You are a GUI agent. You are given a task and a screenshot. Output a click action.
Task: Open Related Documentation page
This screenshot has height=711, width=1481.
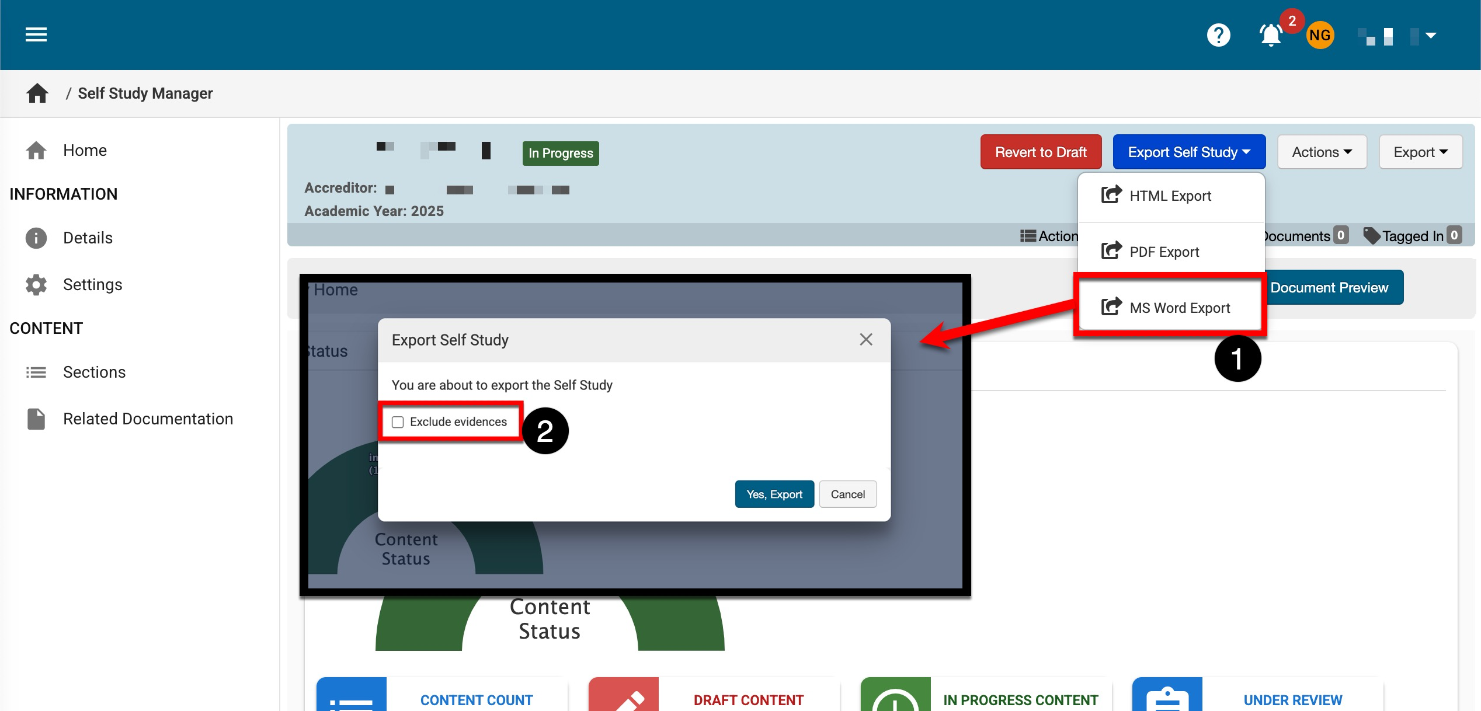pos(148,419)
